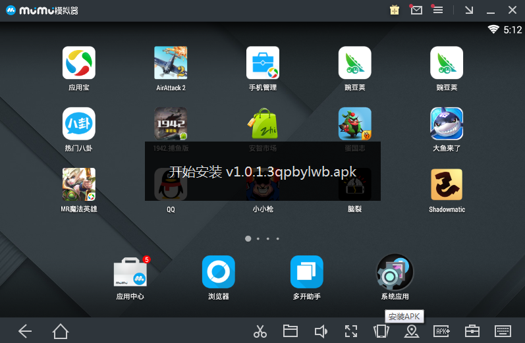Open 多开助手 multi-instance helper

coord(307,272)
